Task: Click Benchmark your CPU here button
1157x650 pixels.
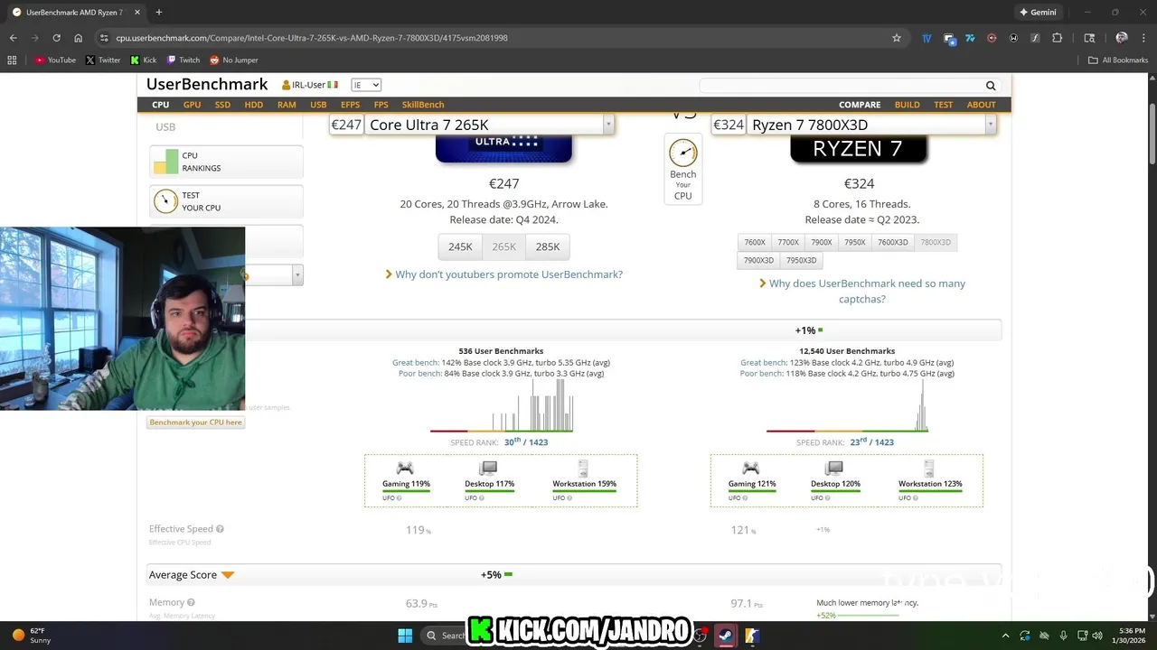Action: click(x=195, y=422)
